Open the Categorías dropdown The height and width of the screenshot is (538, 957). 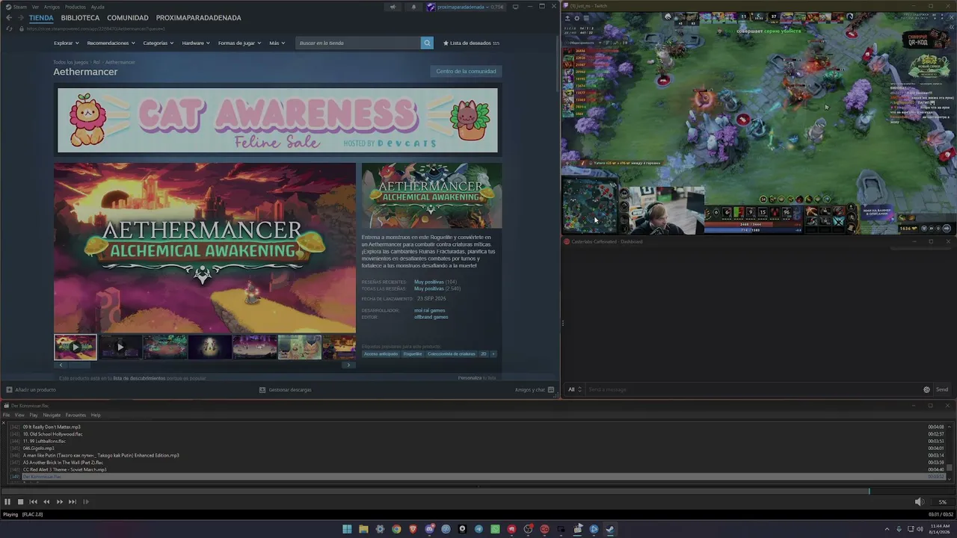coord(159,43)
